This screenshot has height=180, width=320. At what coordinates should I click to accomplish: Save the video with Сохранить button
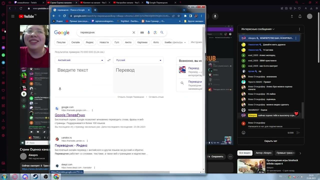pos(215,156)
